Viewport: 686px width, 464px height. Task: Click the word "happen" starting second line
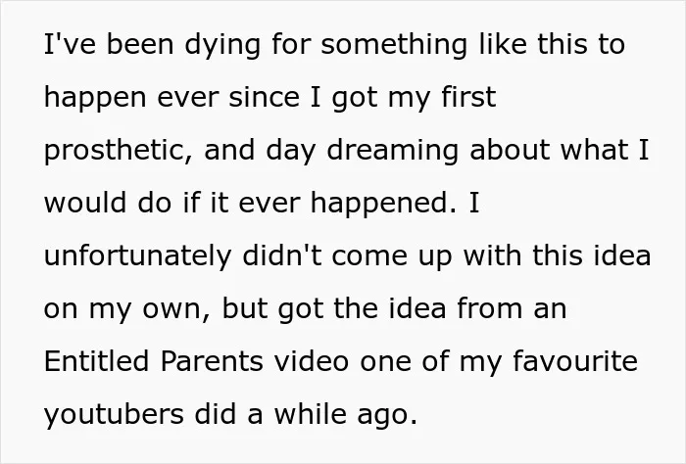click(x=95, y=98)
